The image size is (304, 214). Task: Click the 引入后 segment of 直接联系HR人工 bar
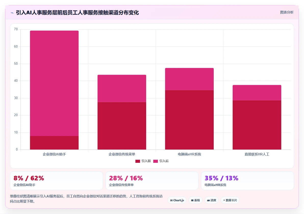click(257, 92)
